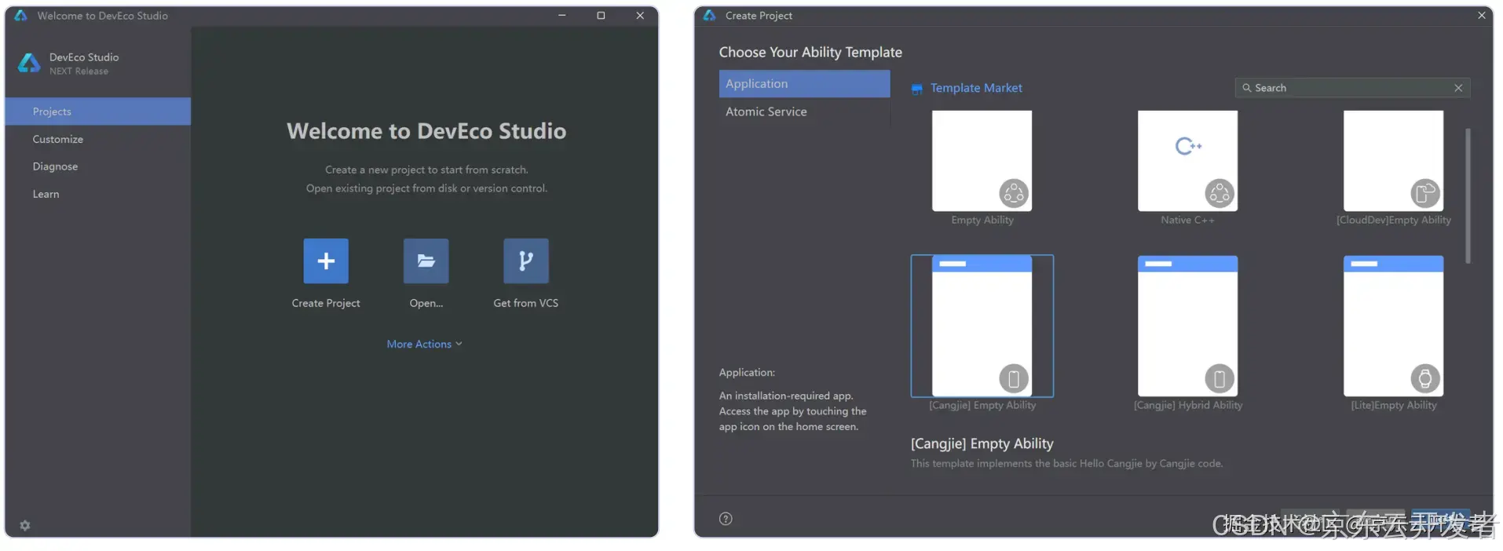Click the help question mark icon
This screenshot has height=551, width=1503.
(x=726, y=519)
